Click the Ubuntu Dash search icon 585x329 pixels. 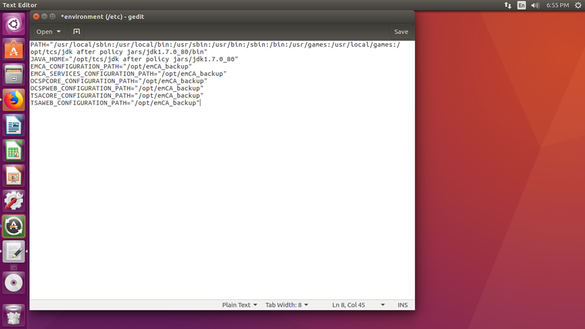[14, 24]
